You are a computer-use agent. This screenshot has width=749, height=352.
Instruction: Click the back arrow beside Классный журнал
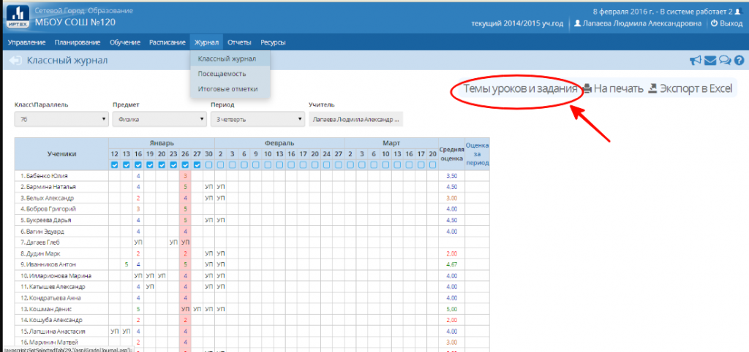point(14,61)
